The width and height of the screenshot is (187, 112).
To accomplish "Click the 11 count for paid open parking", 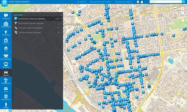I will pyautogui.click(x=58, y=28).
